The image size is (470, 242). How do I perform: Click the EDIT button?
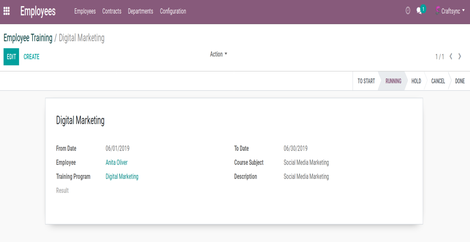pos(11,57)
